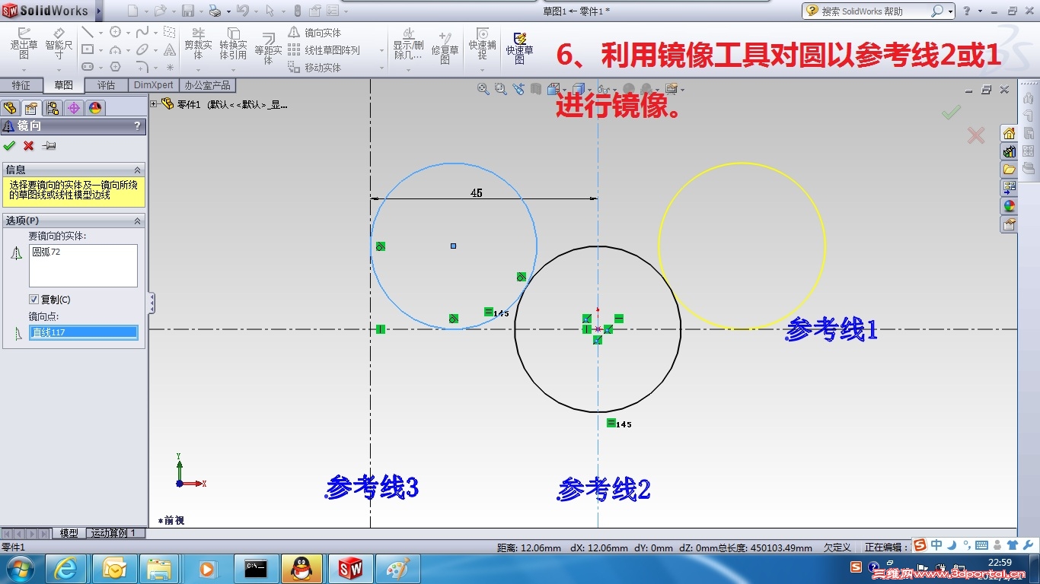This screenshot has width=1040, height=584.
Task: Select the Arc sketch tool
Action: point(116,49)
